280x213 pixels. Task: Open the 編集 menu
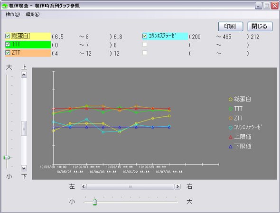click(x=33, y=14)
